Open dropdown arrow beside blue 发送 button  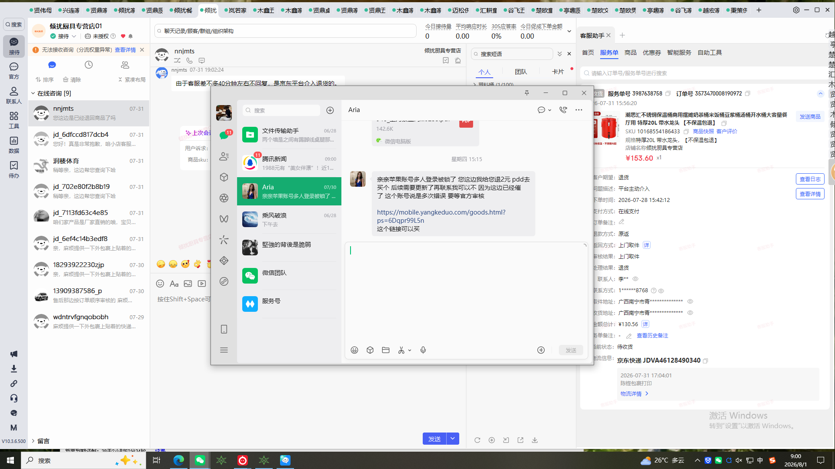click(x=453, y=439)
